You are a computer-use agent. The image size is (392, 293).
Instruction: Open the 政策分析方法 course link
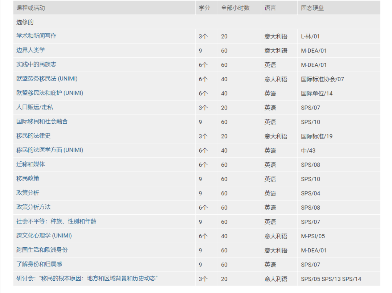coord(33,207)
